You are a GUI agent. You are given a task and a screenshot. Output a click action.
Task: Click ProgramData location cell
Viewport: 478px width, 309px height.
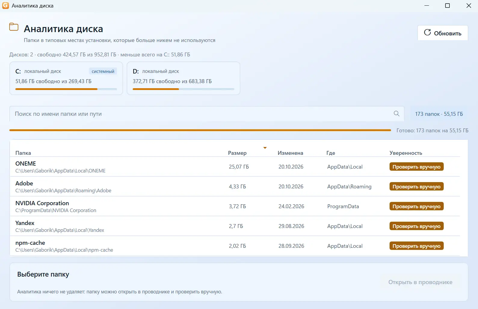(x=343, y=206)
